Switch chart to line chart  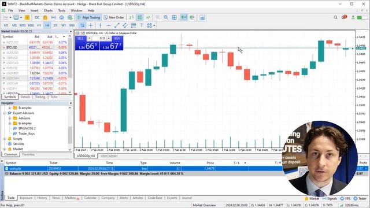tap(148, 17)
